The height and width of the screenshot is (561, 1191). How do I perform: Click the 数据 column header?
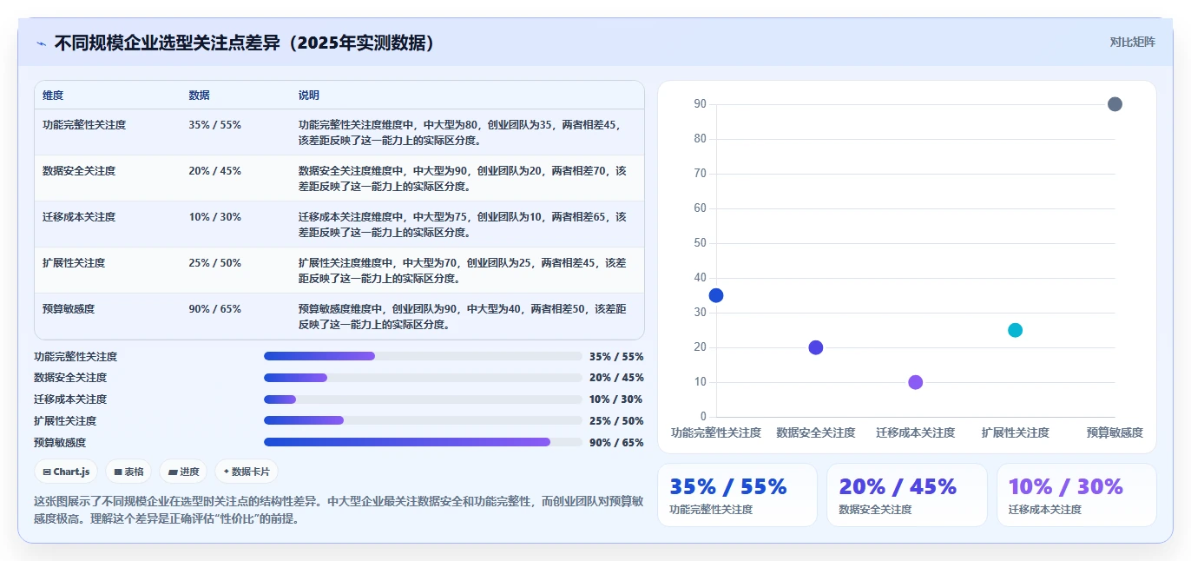[199, 96]
